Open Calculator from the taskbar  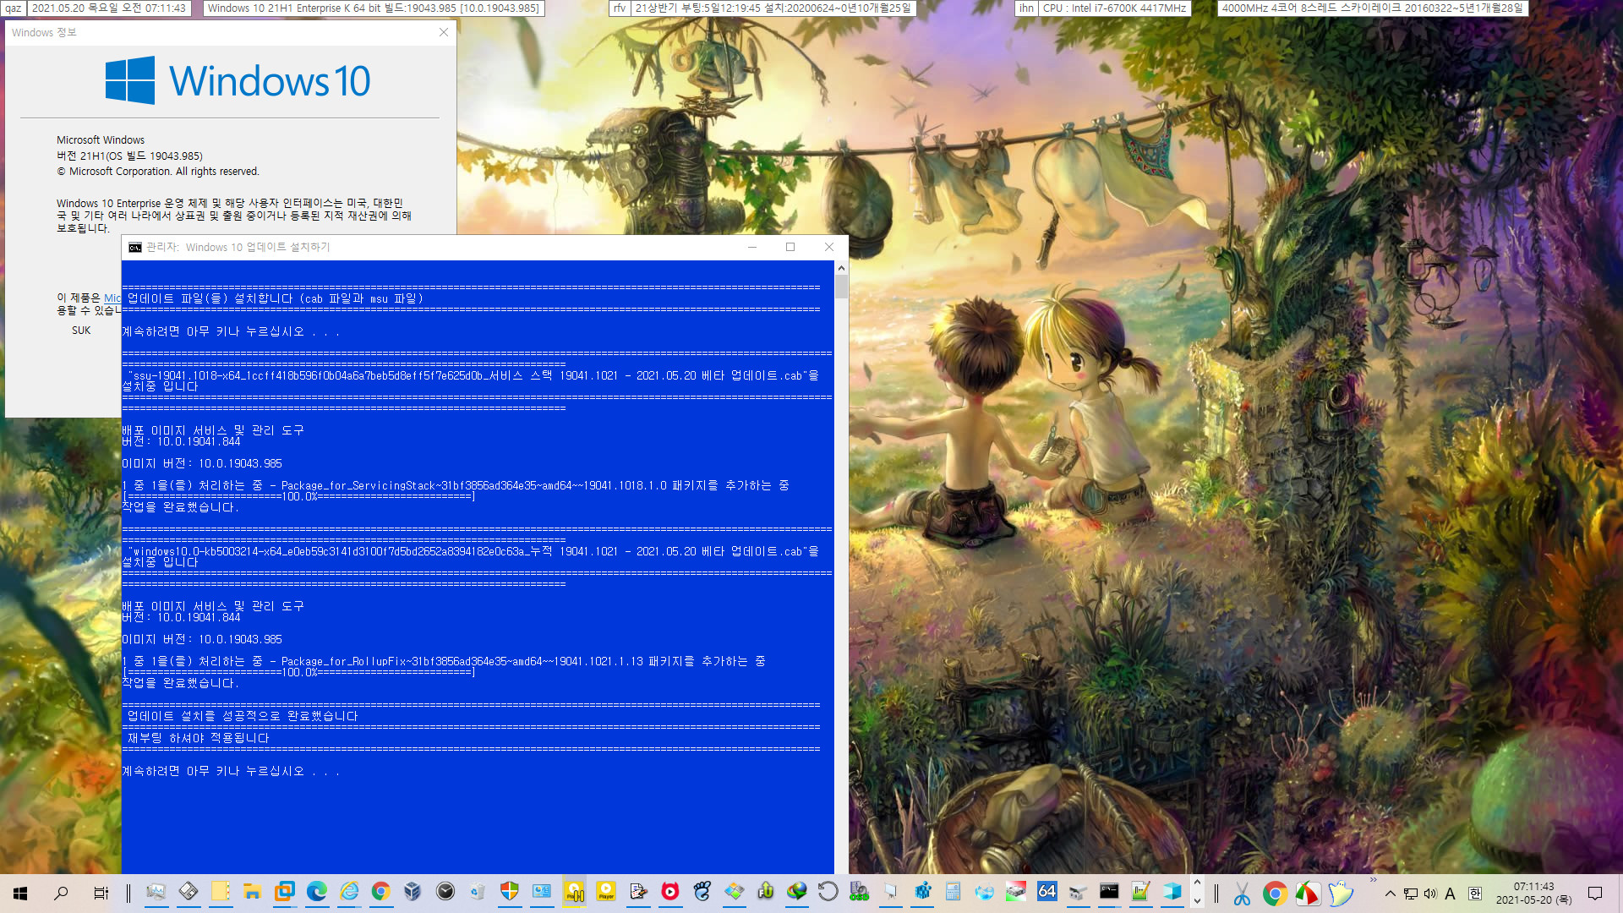(954, 892)
